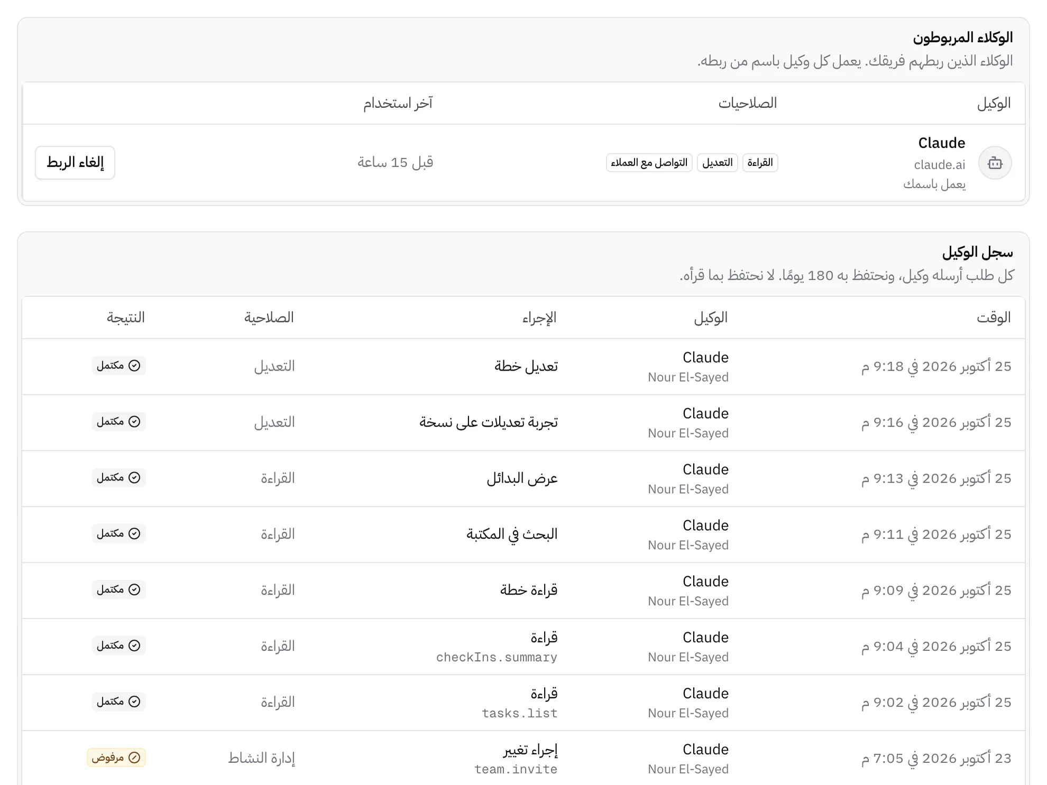Click the مرفوض badge in the team.invite row

[x=116, y=758]
